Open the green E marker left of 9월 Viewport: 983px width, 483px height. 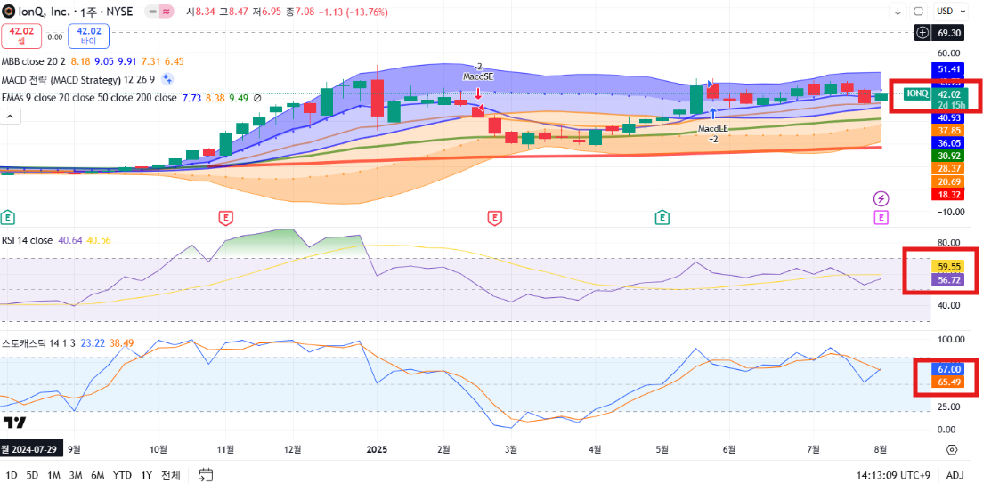click(x=9, y=217)
